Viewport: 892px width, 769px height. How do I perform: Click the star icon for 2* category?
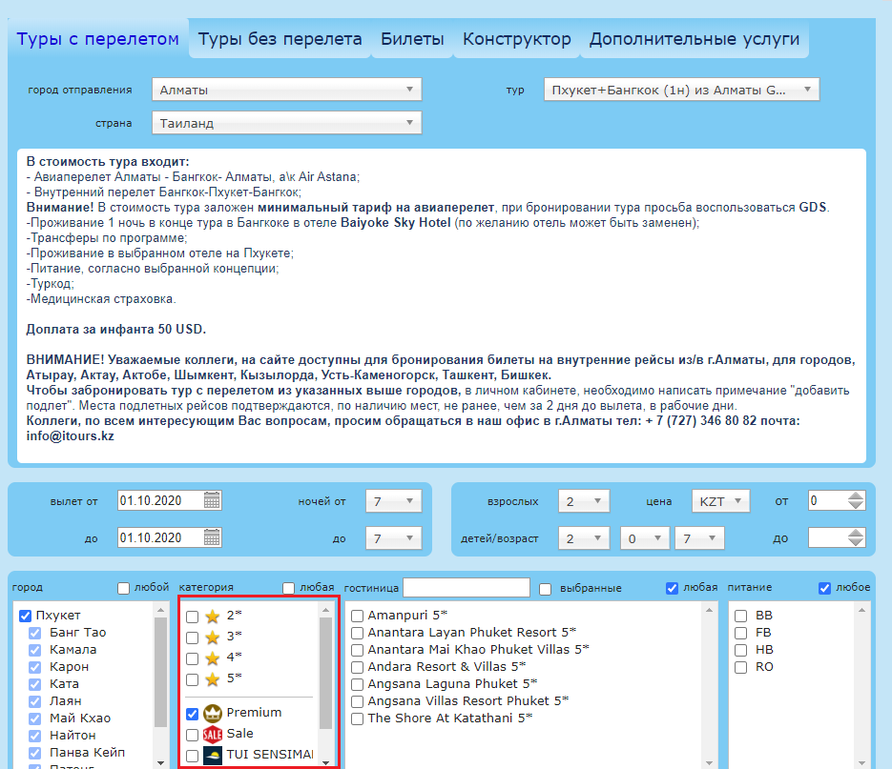coord(212,617)
